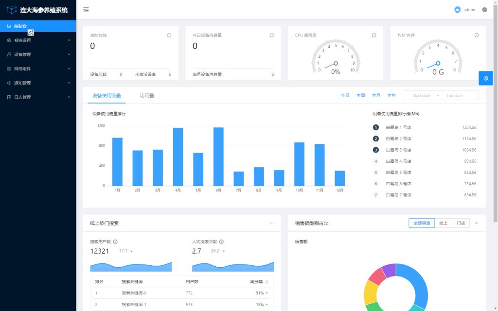This screenshot has height=311, width=498.
Task: Click rank badge 3 in the ranking list
Action: click(x=376, y=150)
